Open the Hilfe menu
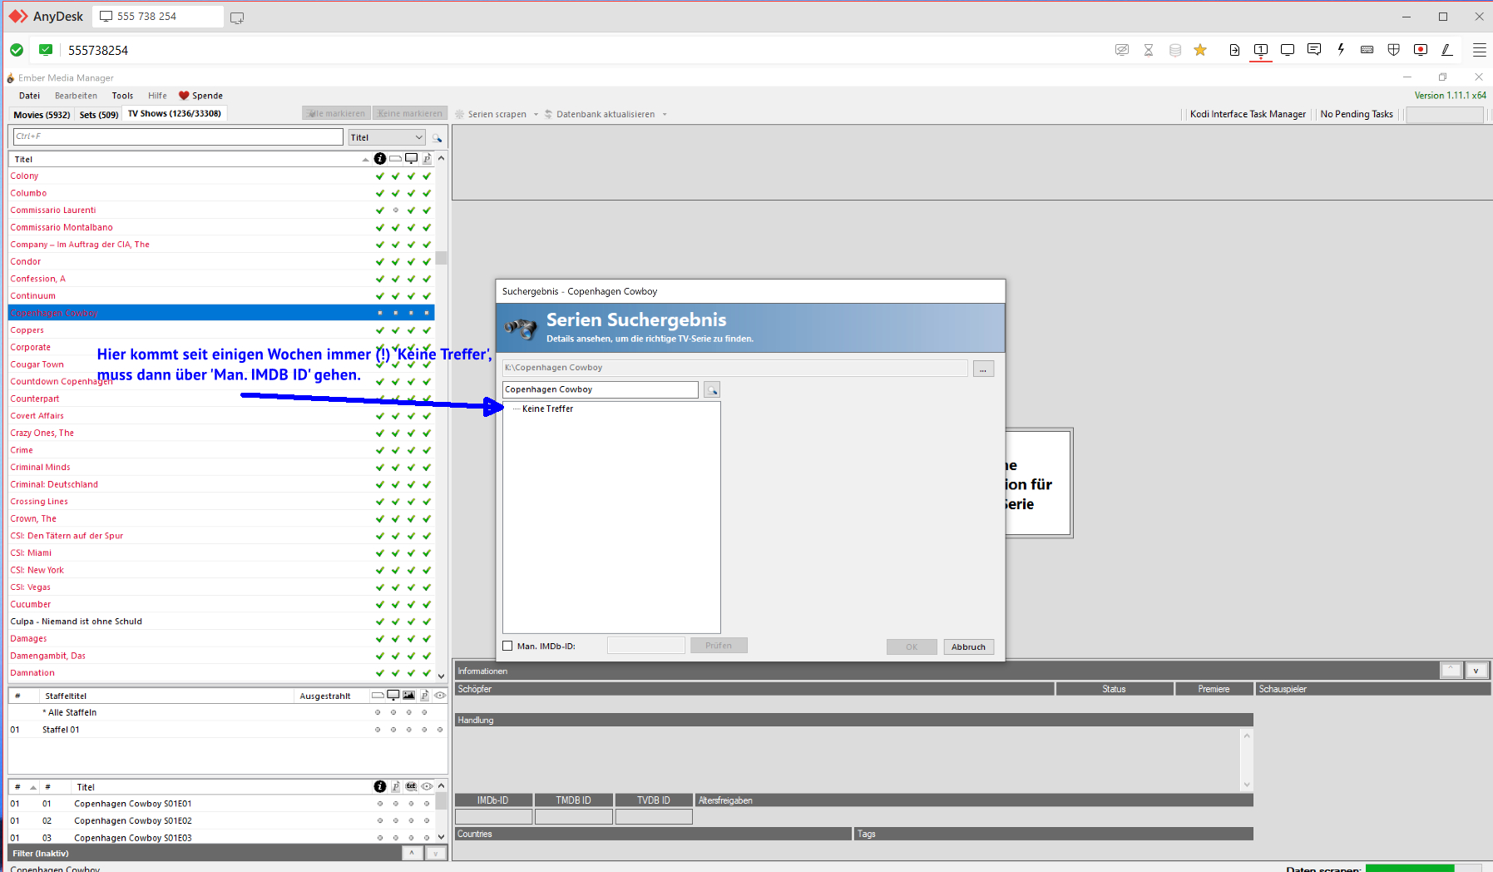The image size is (1493, 872). click(157, 96)
